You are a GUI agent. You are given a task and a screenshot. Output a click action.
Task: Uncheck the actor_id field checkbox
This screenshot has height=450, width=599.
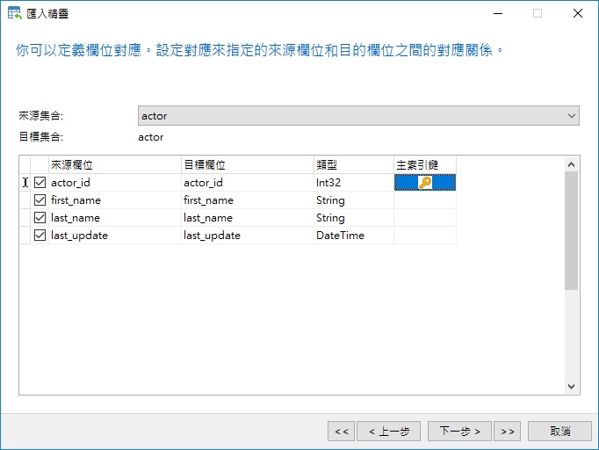(x=40, y=183)
